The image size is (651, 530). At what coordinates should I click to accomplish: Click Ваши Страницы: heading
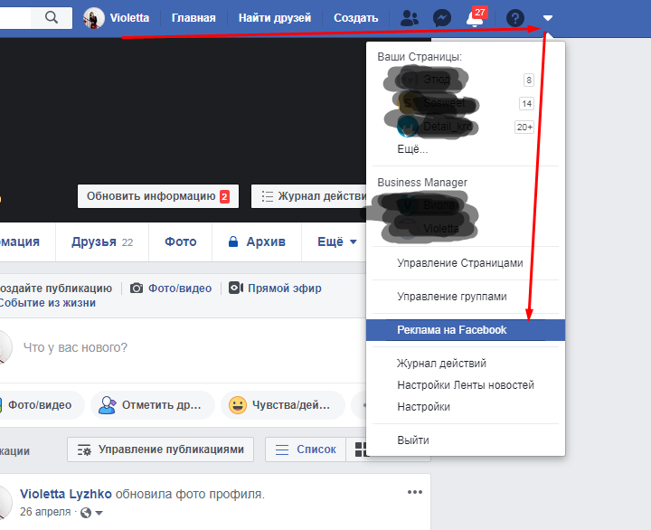(420, 57)
